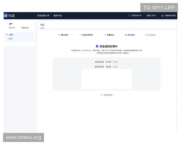Click the 签署协议 completed step
Image resolution: width=181 pixels, height=145 pixels.
tap(110, 35)
